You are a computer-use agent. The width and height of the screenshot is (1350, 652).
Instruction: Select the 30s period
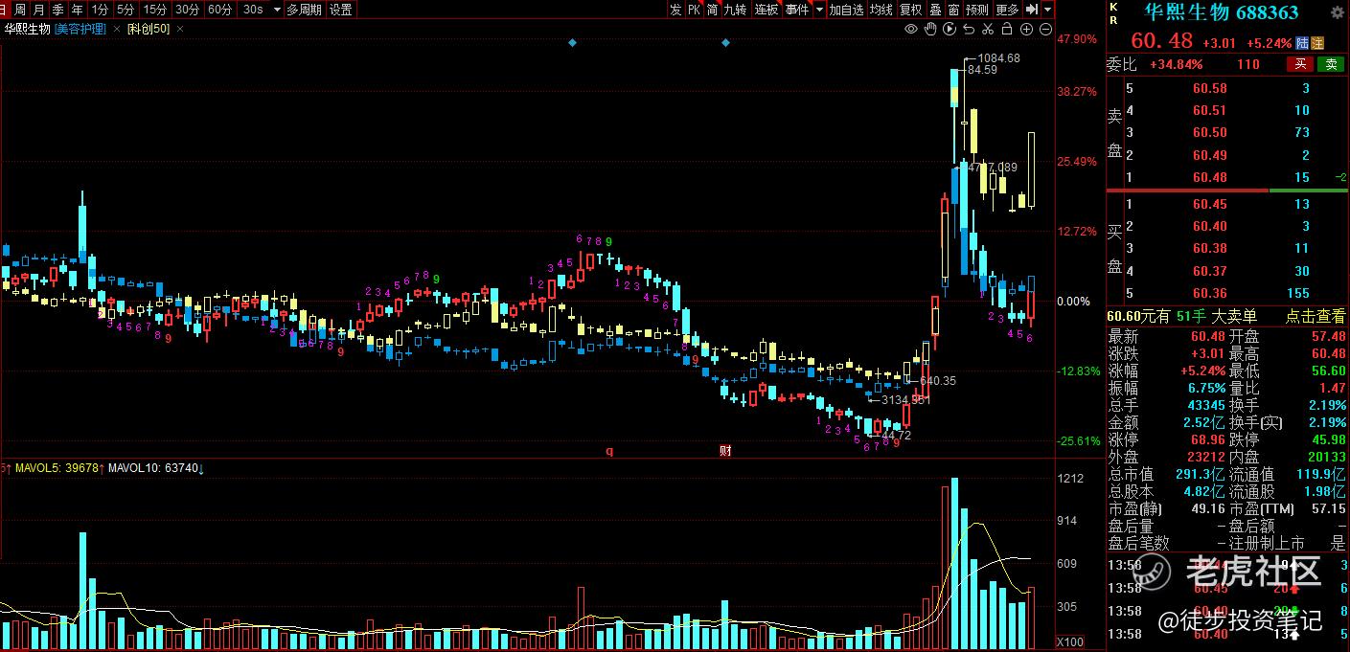pos(252,10)
